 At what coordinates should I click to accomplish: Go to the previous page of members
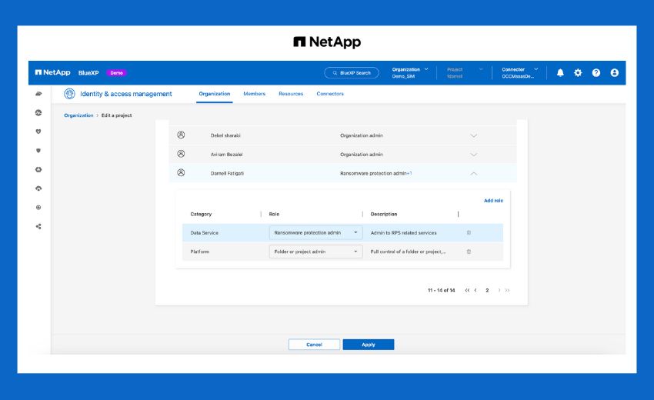pos(475,290)
